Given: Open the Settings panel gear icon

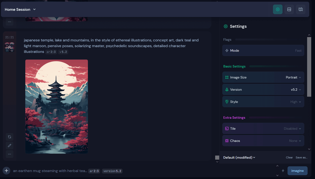Looking at the screenshot, I should (278, 9).
